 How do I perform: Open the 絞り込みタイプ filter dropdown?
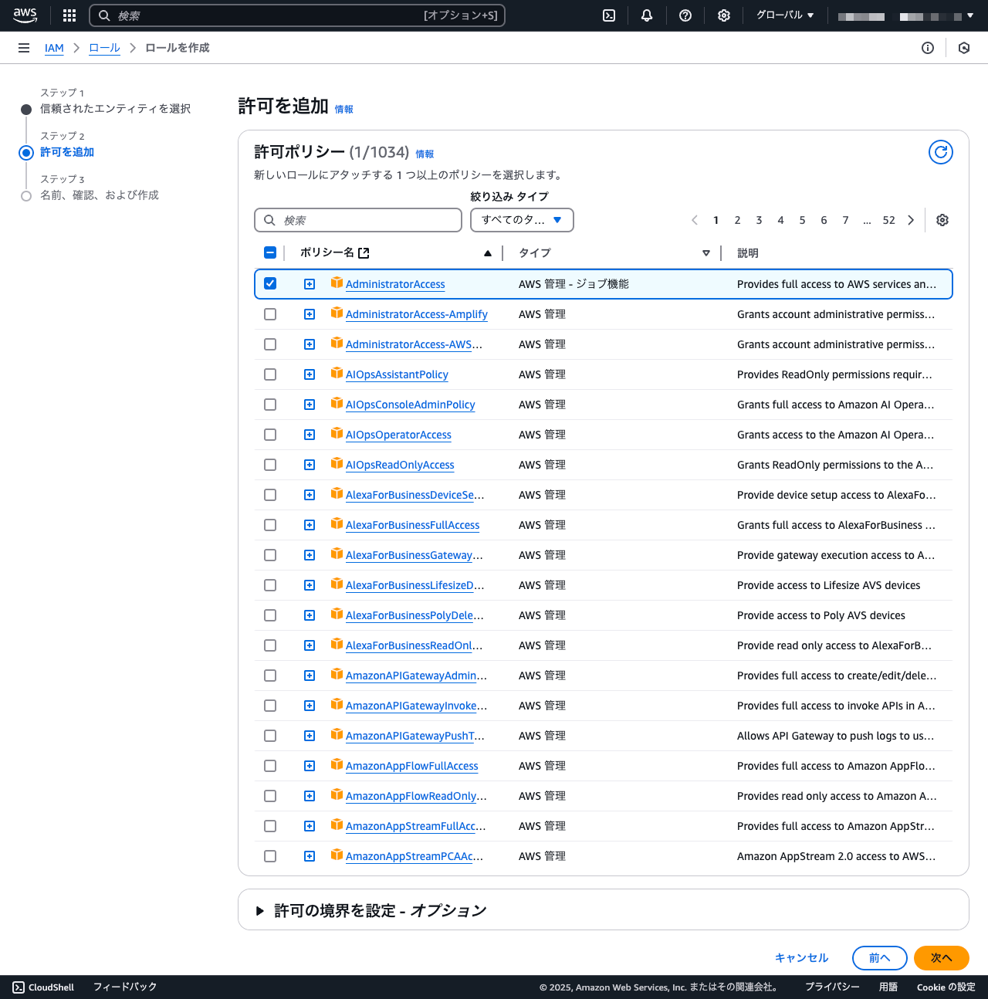pyautogui.click(x=522, y=220)
